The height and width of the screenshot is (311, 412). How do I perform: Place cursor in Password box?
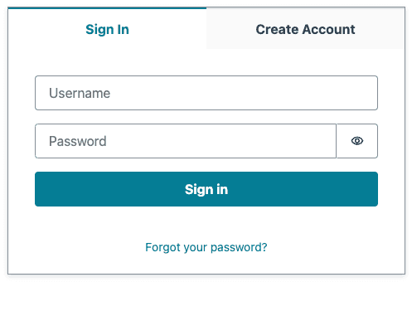(186, 141)
